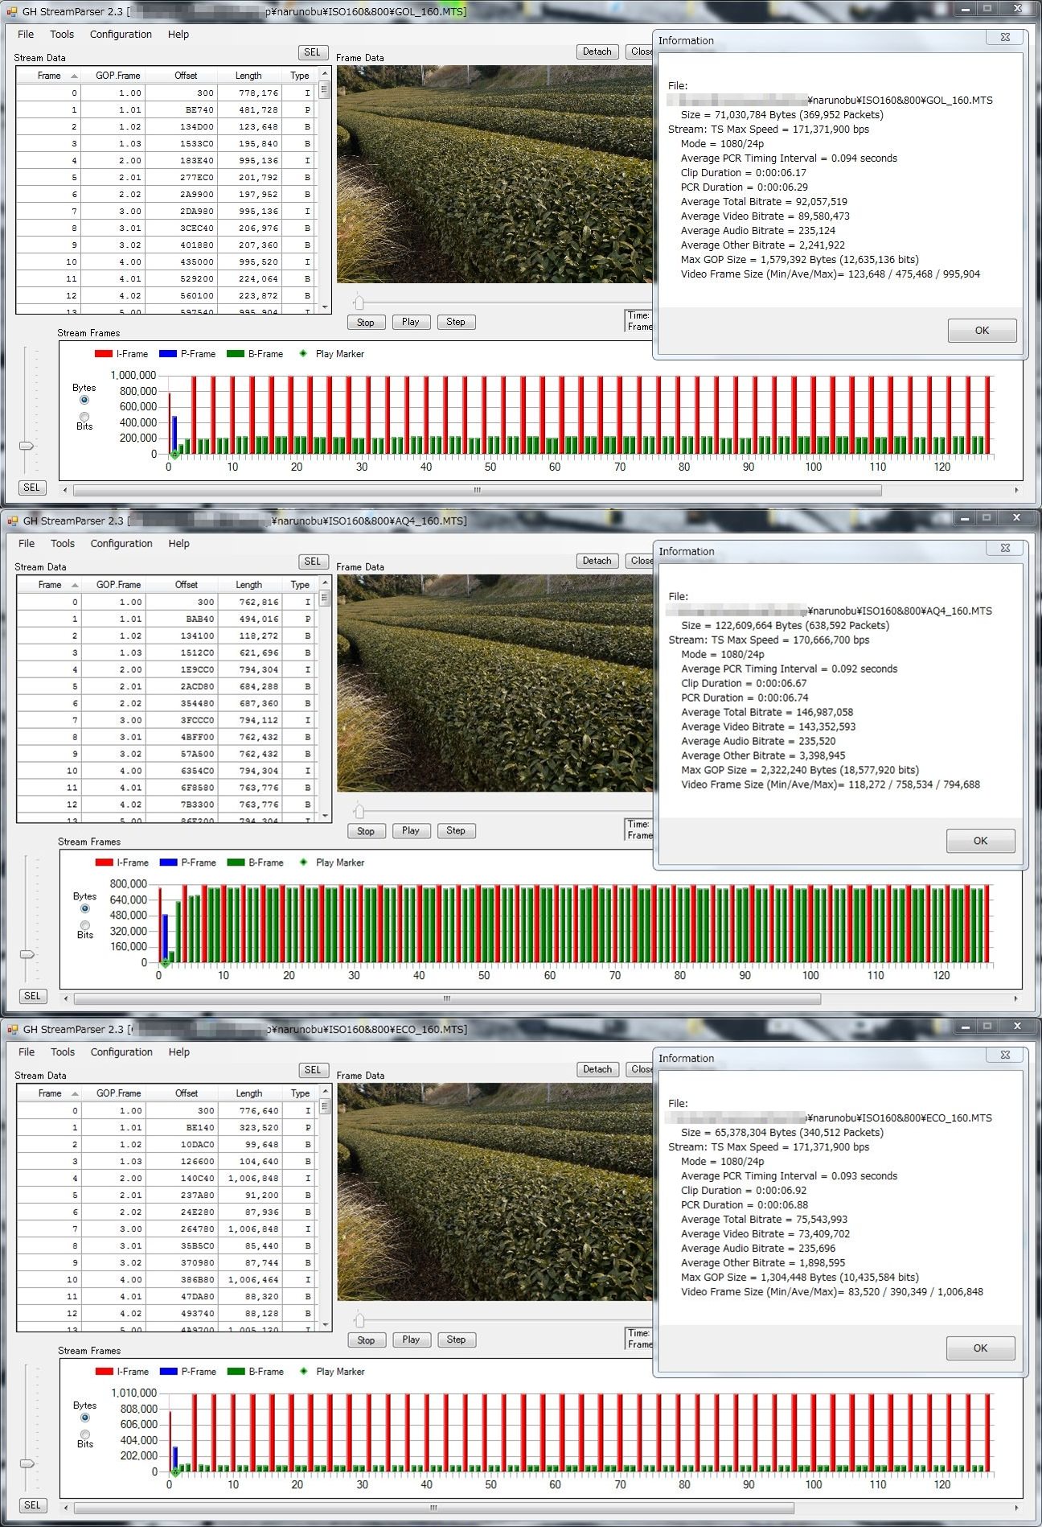Click the blue P-Frame legend icon in bottom window
This screenshot has height=1527, width=1042.
168,1372
